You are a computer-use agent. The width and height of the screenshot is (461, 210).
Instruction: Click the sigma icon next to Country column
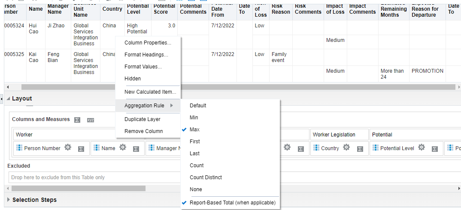(360, 149)
